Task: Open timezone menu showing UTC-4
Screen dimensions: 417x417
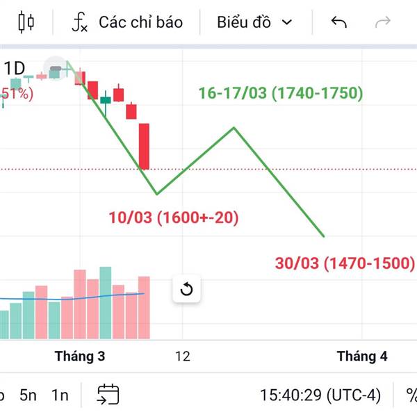Action: click(x=320, y=395)
